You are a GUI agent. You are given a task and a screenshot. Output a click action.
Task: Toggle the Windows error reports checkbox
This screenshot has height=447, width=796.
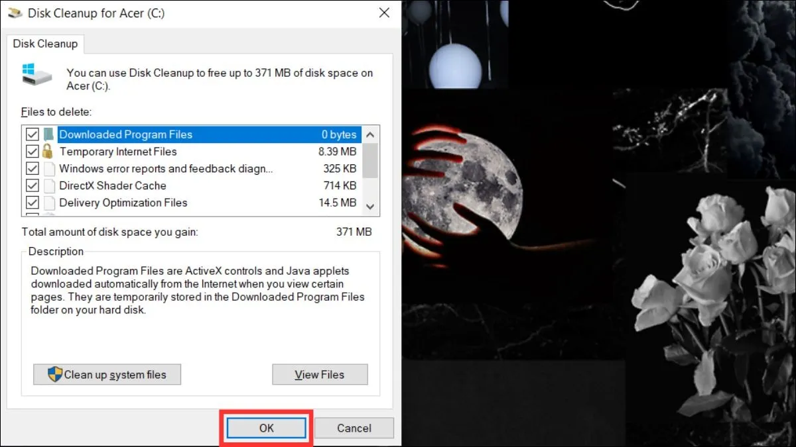(x=32, y=169)
